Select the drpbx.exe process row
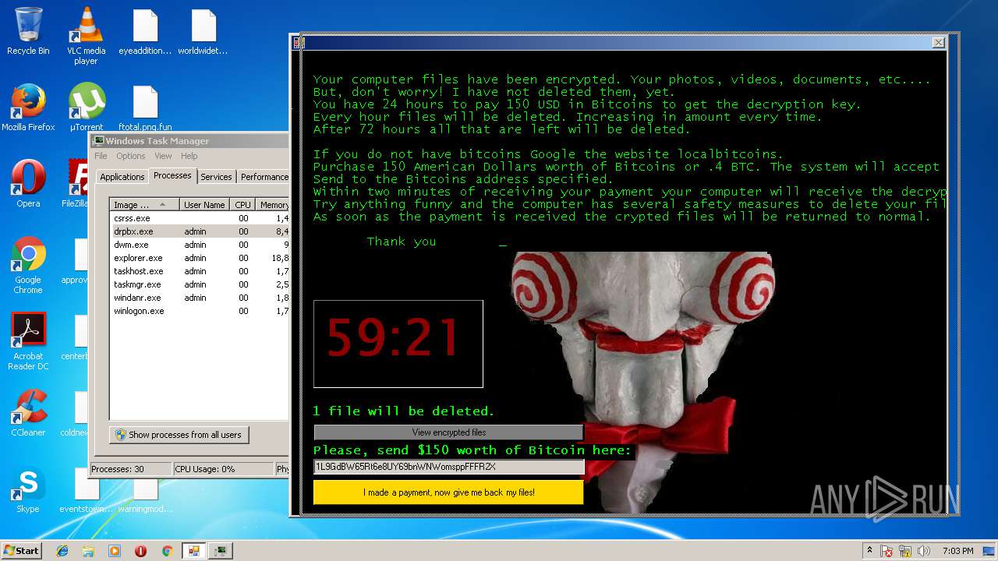This screenshot has height=561, width=998. coord(200,231)
